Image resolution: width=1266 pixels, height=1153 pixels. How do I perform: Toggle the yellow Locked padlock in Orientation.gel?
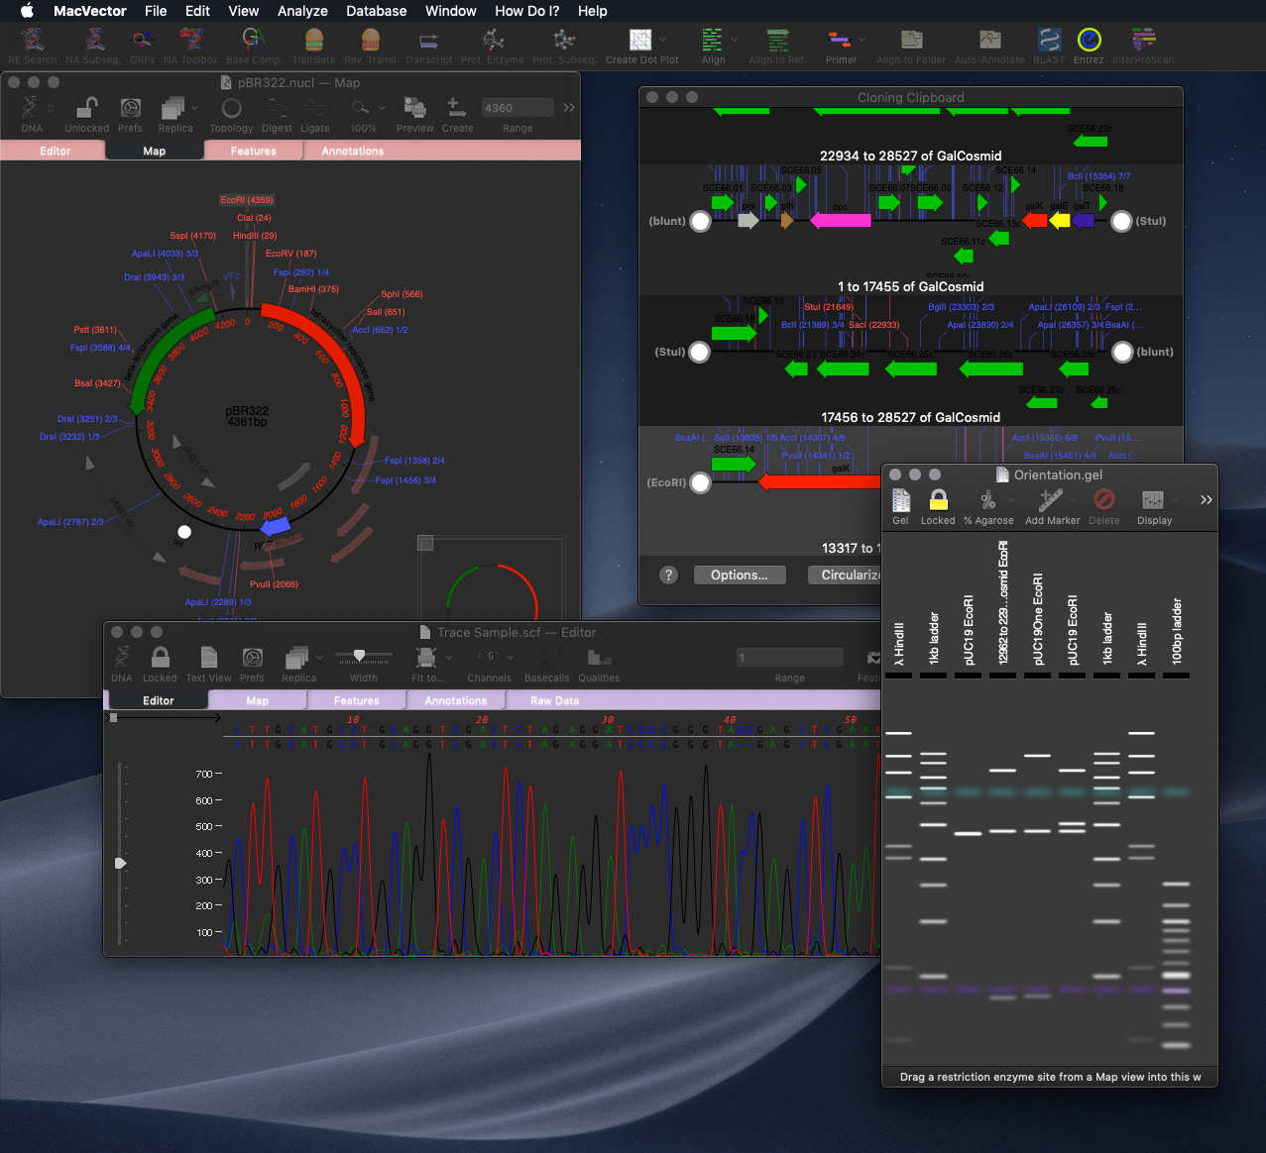click(938, 500)
